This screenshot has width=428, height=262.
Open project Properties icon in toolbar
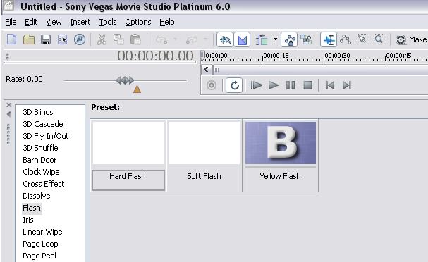click(x=63, y=40)
